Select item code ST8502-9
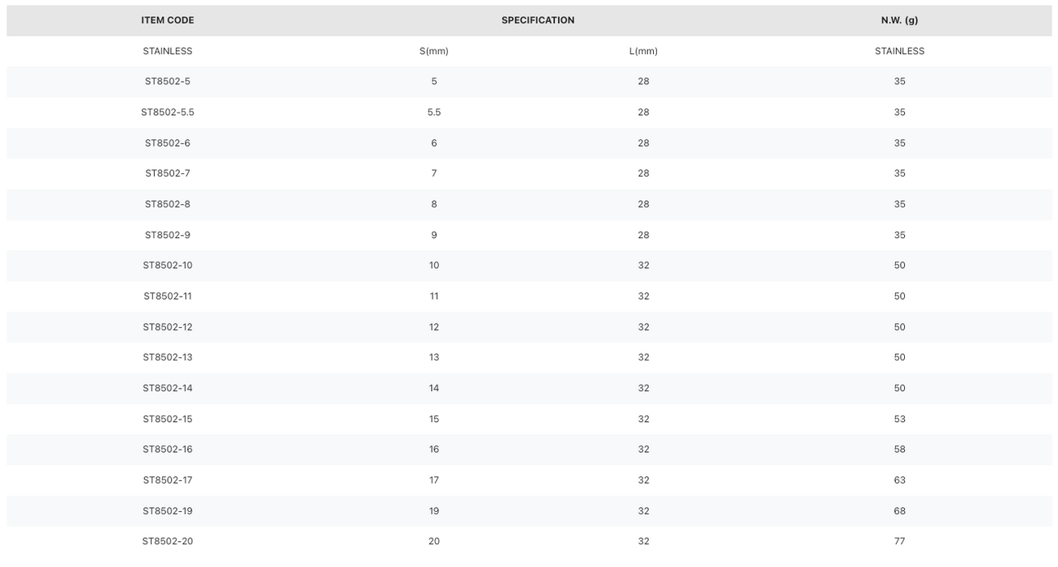 (168, 235)
